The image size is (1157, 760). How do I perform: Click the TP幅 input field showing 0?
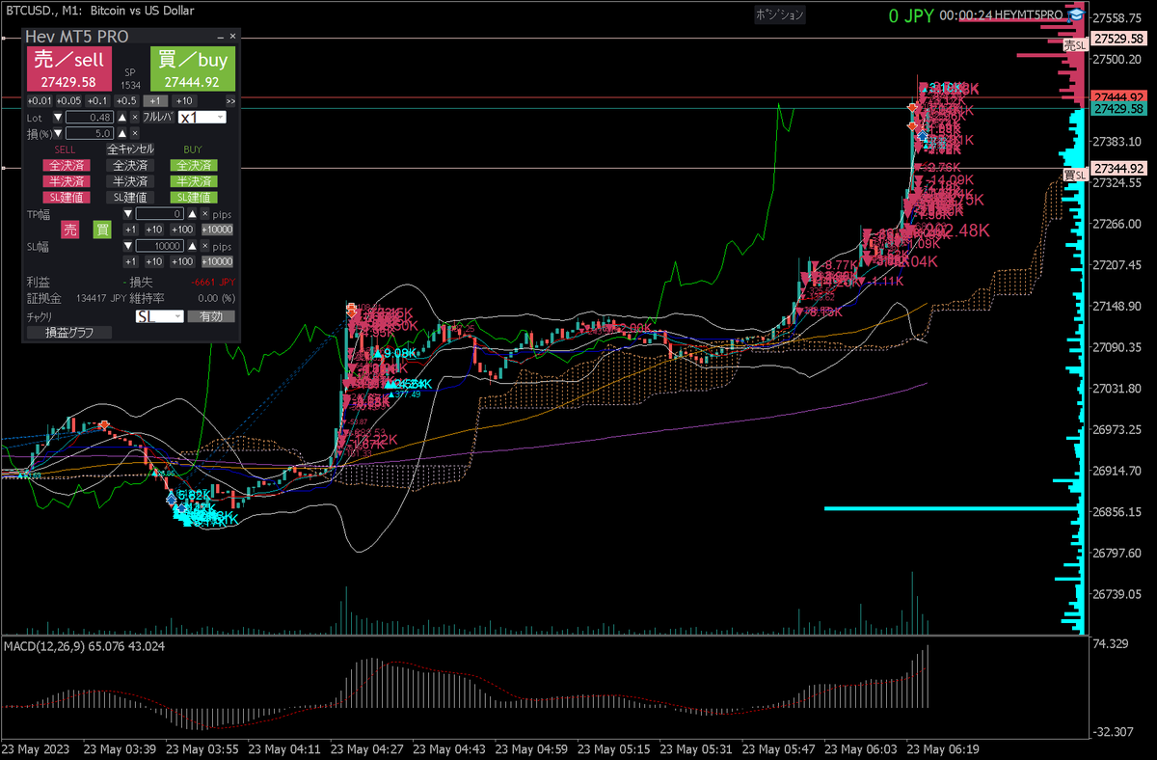pyautogui.click(x=159, y=213)
